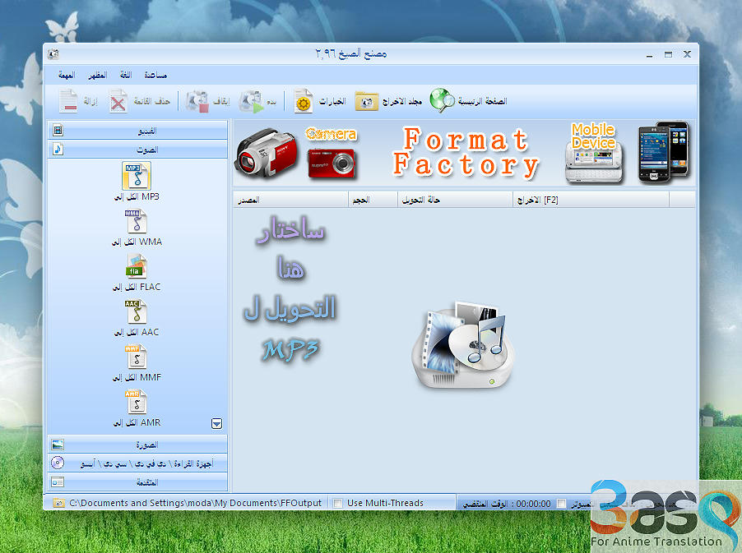Open the مساعدة (Help) menu

pos(155,75)
